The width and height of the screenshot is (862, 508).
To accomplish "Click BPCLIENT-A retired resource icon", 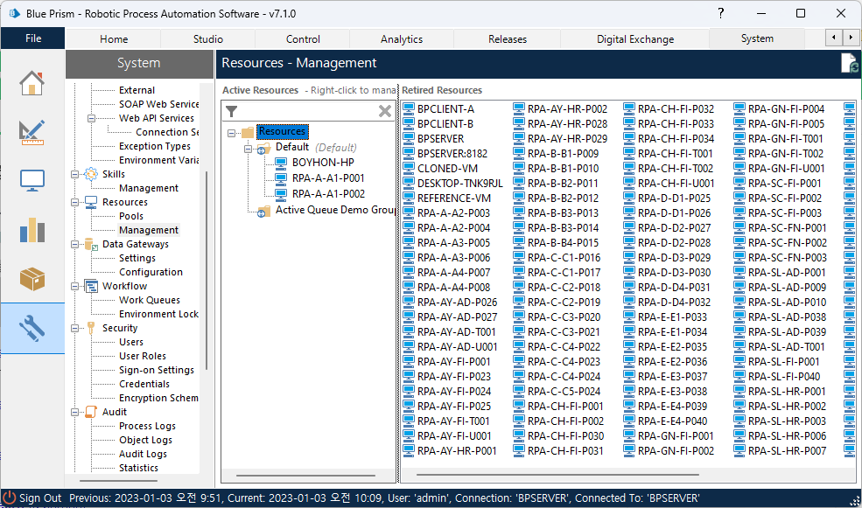I will [409, 108].
